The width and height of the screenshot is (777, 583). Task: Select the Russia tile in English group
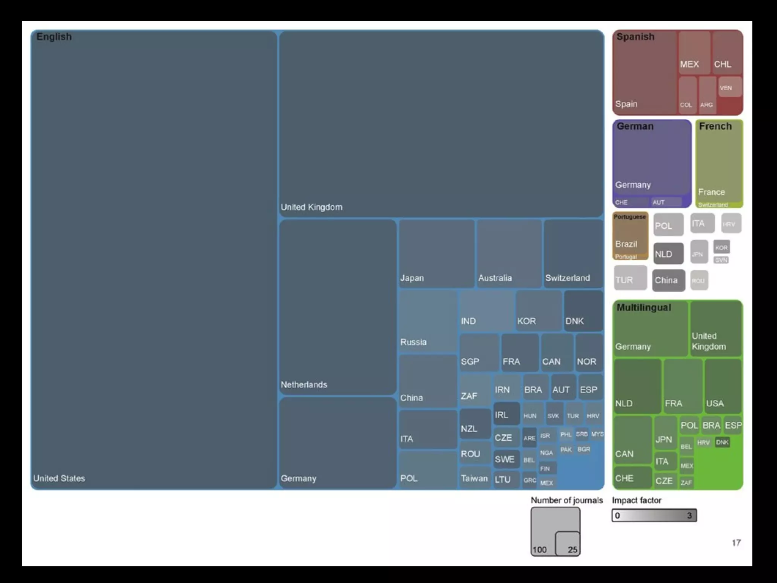click(428, 321)
